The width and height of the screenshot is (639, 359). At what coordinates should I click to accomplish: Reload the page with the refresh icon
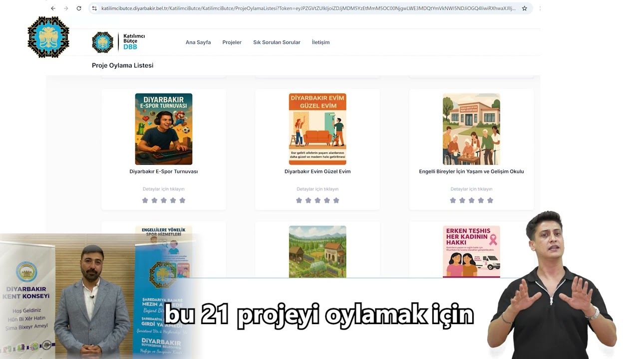[78, 8]
